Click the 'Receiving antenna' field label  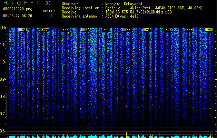pyautogui.click(x=79, y=16)
